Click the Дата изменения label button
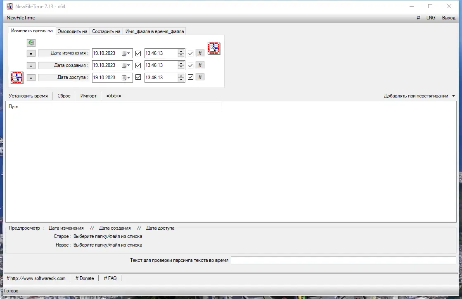Viewport: 462px width, 299px height. [x=64, y=53]
